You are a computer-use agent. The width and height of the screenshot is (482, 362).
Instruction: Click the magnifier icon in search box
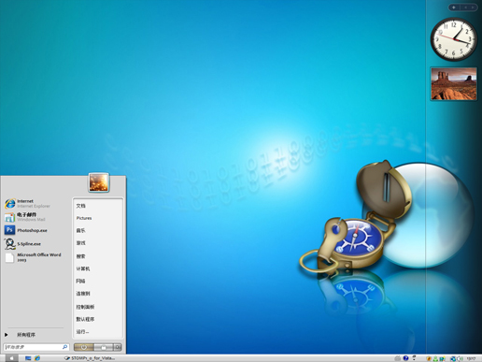tap(64, 347)
